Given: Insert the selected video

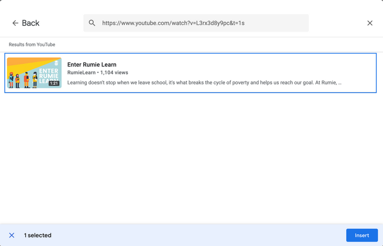Looking at the screenshot, I should [362, 235].
